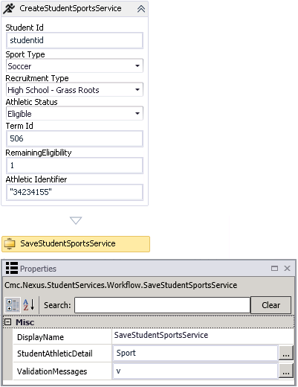Image resolution: width=298 pixels, height=387 pixels.
Task: Select the SaveStudentSportsService activity
Action: point(76,244)
